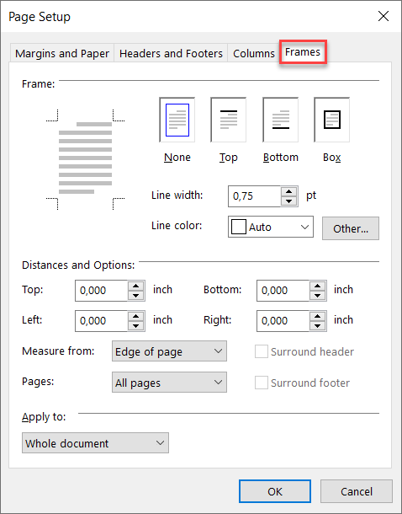
Task: Expand the Measure from dropdown
Action: [169, 351]
